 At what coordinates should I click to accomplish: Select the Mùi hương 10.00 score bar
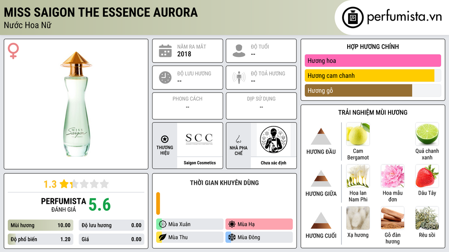click(40, 225)
